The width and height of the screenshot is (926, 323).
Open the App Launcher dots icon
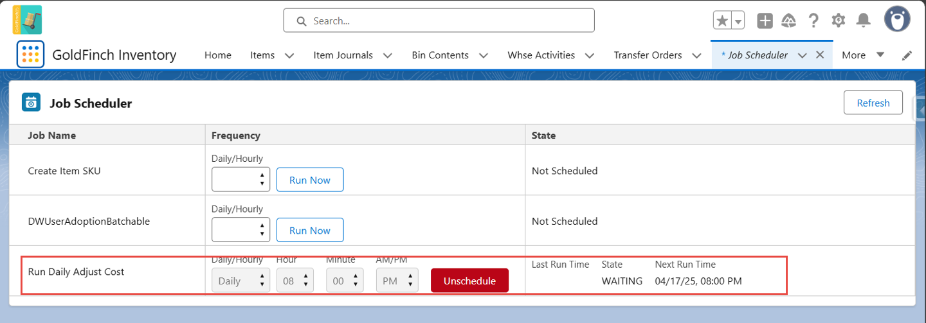click(x=30, y=55)
